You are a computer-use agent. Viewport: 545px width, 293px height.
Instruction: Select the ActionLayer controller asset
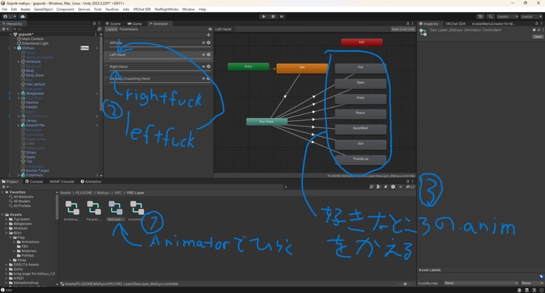pyautogui.click(x=72, y=211)
